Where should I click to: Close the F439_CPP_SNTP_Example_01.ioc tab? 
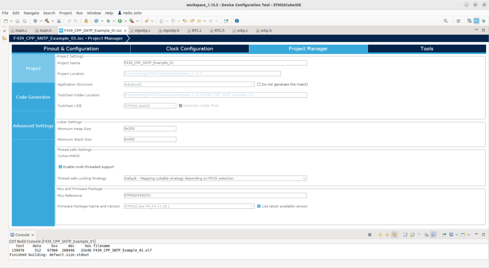tap(126, 31)
